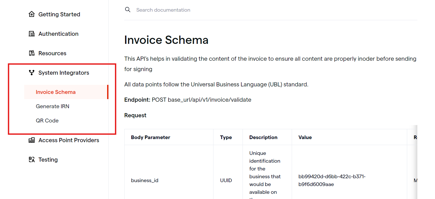
Task: Open the QR Code page
Action: [47, 121]
